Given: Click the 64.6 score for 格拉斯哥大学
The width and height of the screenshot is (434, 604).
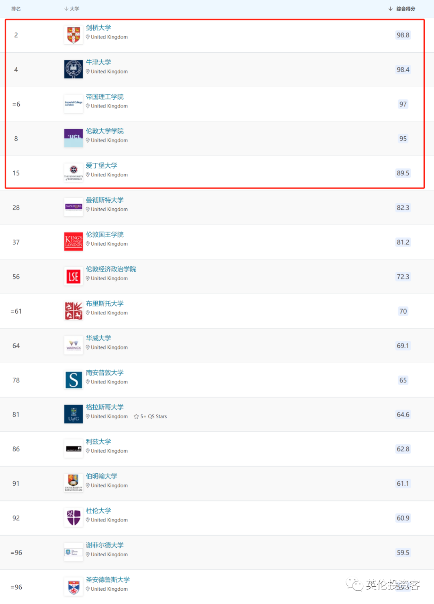Looking at the screenshot, I should (x=403, y=415).
